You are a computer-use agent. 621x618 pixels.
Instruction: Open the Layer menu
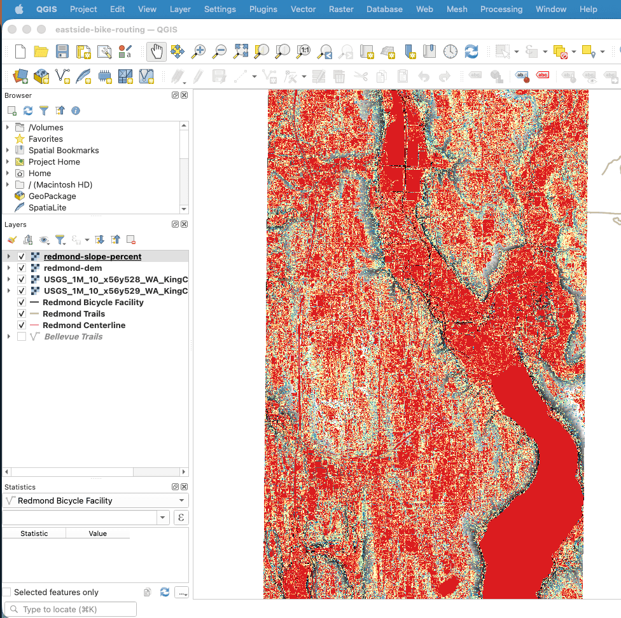tap(180, 9)
